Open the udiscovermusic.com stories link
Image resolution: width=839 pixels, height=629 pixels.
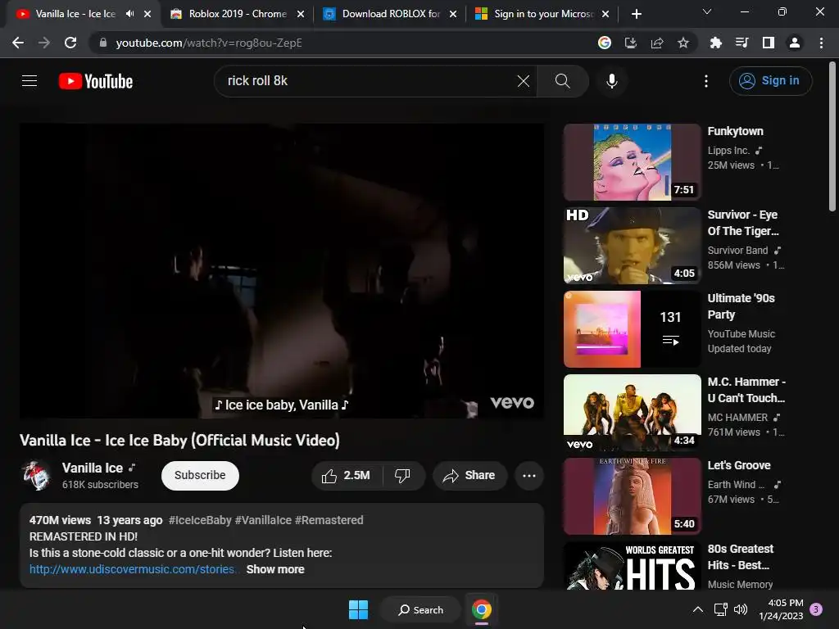tap(132, 569)
